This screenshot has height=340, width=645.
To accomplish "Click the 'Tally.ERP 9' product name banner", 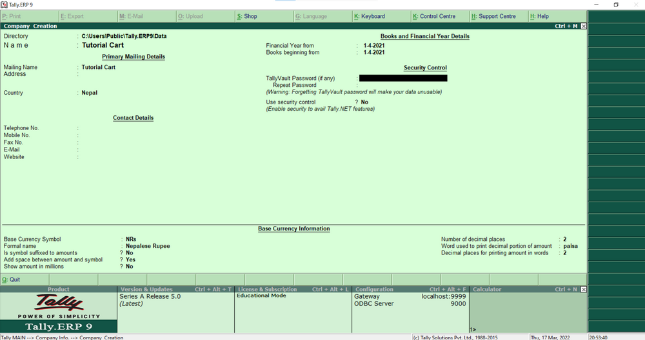I will tap(59, 327).
